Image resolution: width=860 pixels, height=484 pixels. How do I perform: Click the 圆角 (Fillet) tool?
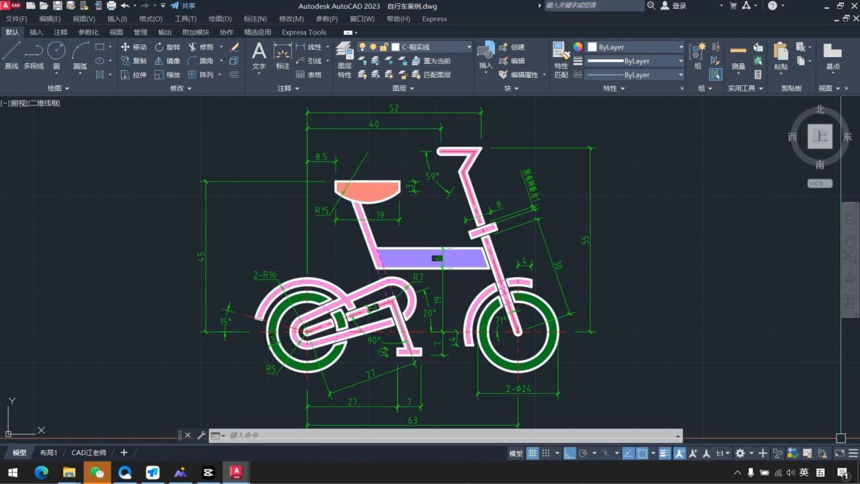click(x=200, y=61)
